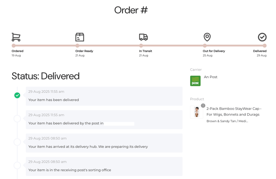
Task: Click the Out for Delivery pin icon
Action: point(207,37)
